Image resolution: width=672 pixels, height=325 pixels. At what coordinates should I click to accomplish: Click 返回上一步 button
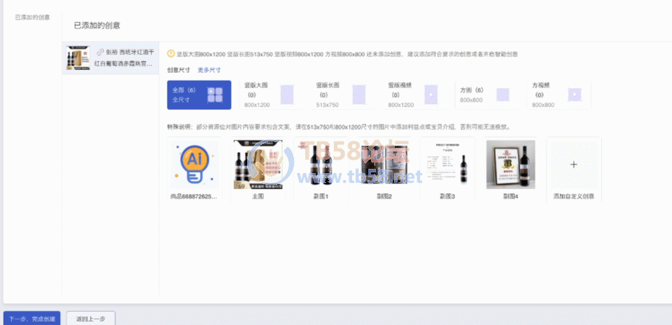(90, 319)
